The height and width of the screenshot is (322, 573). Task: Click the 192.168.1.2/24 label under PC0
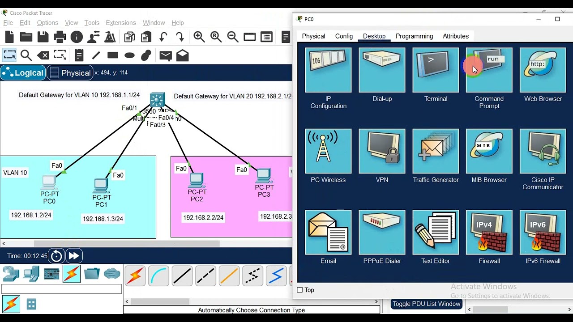point(31,215)
